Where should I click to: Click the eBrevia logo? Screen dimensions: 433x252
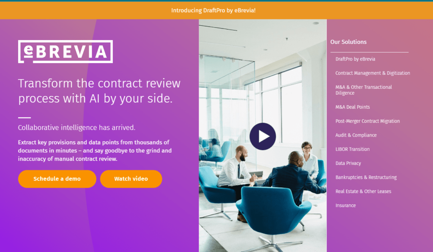tap(66, 52)
